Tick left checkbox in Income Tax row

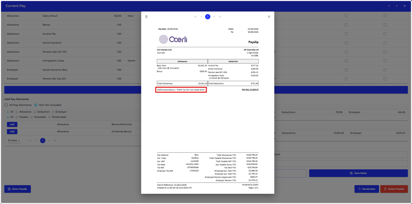(346, 34)
